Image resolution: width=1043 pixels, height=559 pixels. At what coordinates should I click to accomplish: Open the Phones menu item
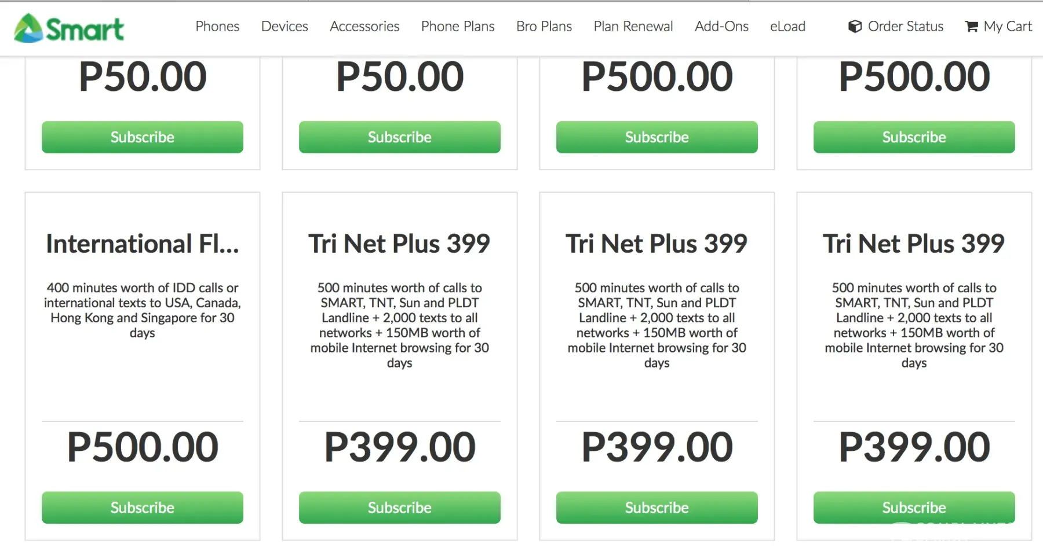tap(217, 27)
